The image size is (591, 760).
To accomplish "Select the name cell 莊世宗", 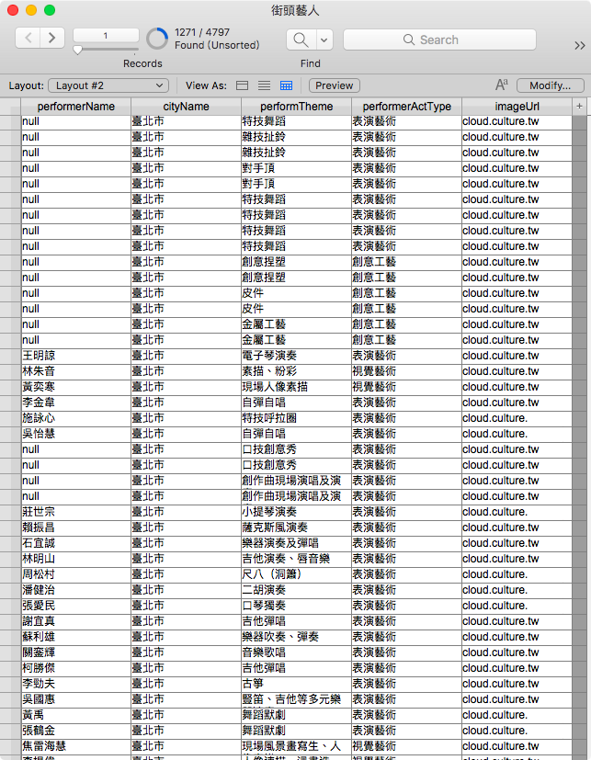I will click(76, 512).
